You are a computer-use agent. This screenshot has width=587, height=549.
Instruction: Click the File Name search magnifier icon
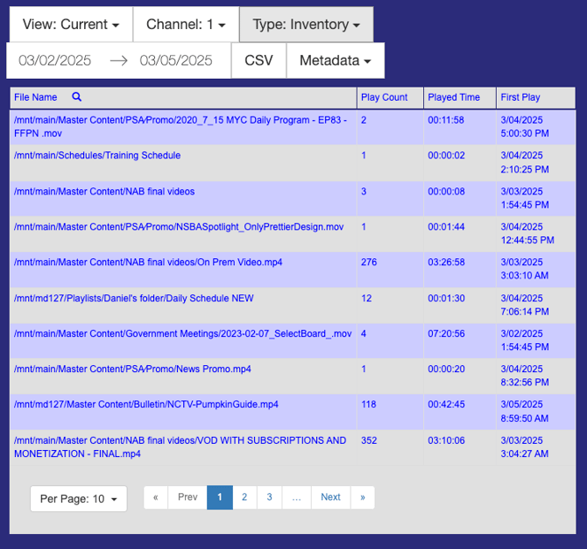pos(76,97)
